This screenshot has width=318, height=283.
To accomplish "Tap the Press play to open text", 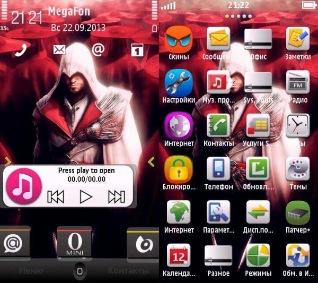I will 86,170.
